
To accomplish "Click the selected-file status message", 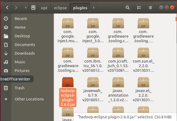I will [x=124, y=117].
